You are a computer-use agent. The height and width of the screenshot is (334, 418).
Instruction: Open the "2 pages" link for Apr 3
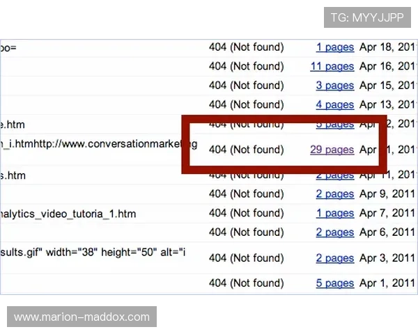click(334, 258)
